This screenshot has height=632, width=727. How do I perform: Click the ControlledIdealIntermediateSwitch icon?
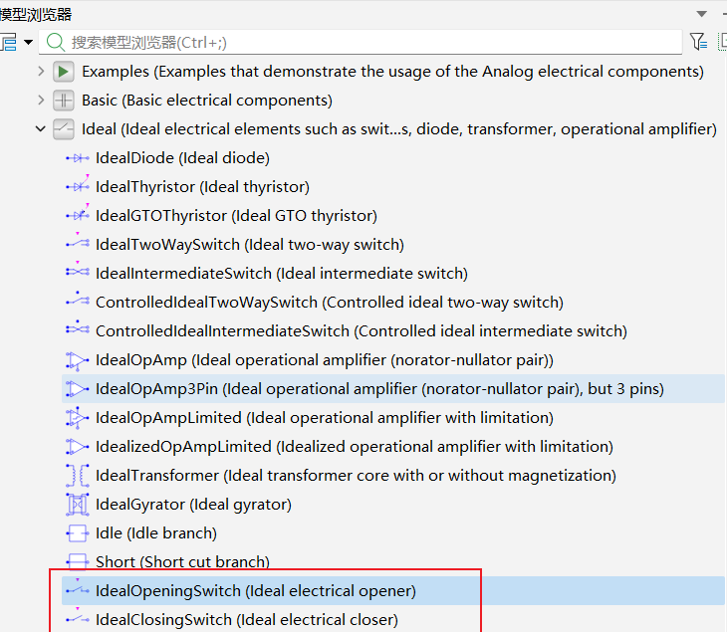pos(78,328)
